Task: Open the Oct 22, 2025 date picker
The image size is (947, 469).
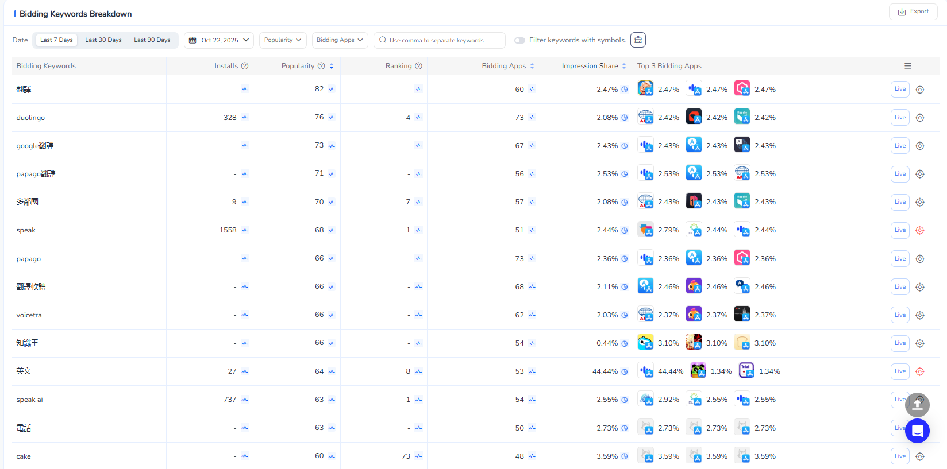Action: tap(219, 40)
